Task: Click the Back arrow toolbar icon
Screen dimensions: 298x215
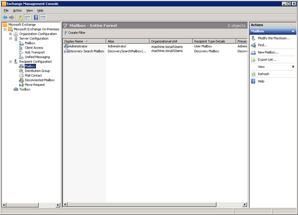Action: [5, 17]
